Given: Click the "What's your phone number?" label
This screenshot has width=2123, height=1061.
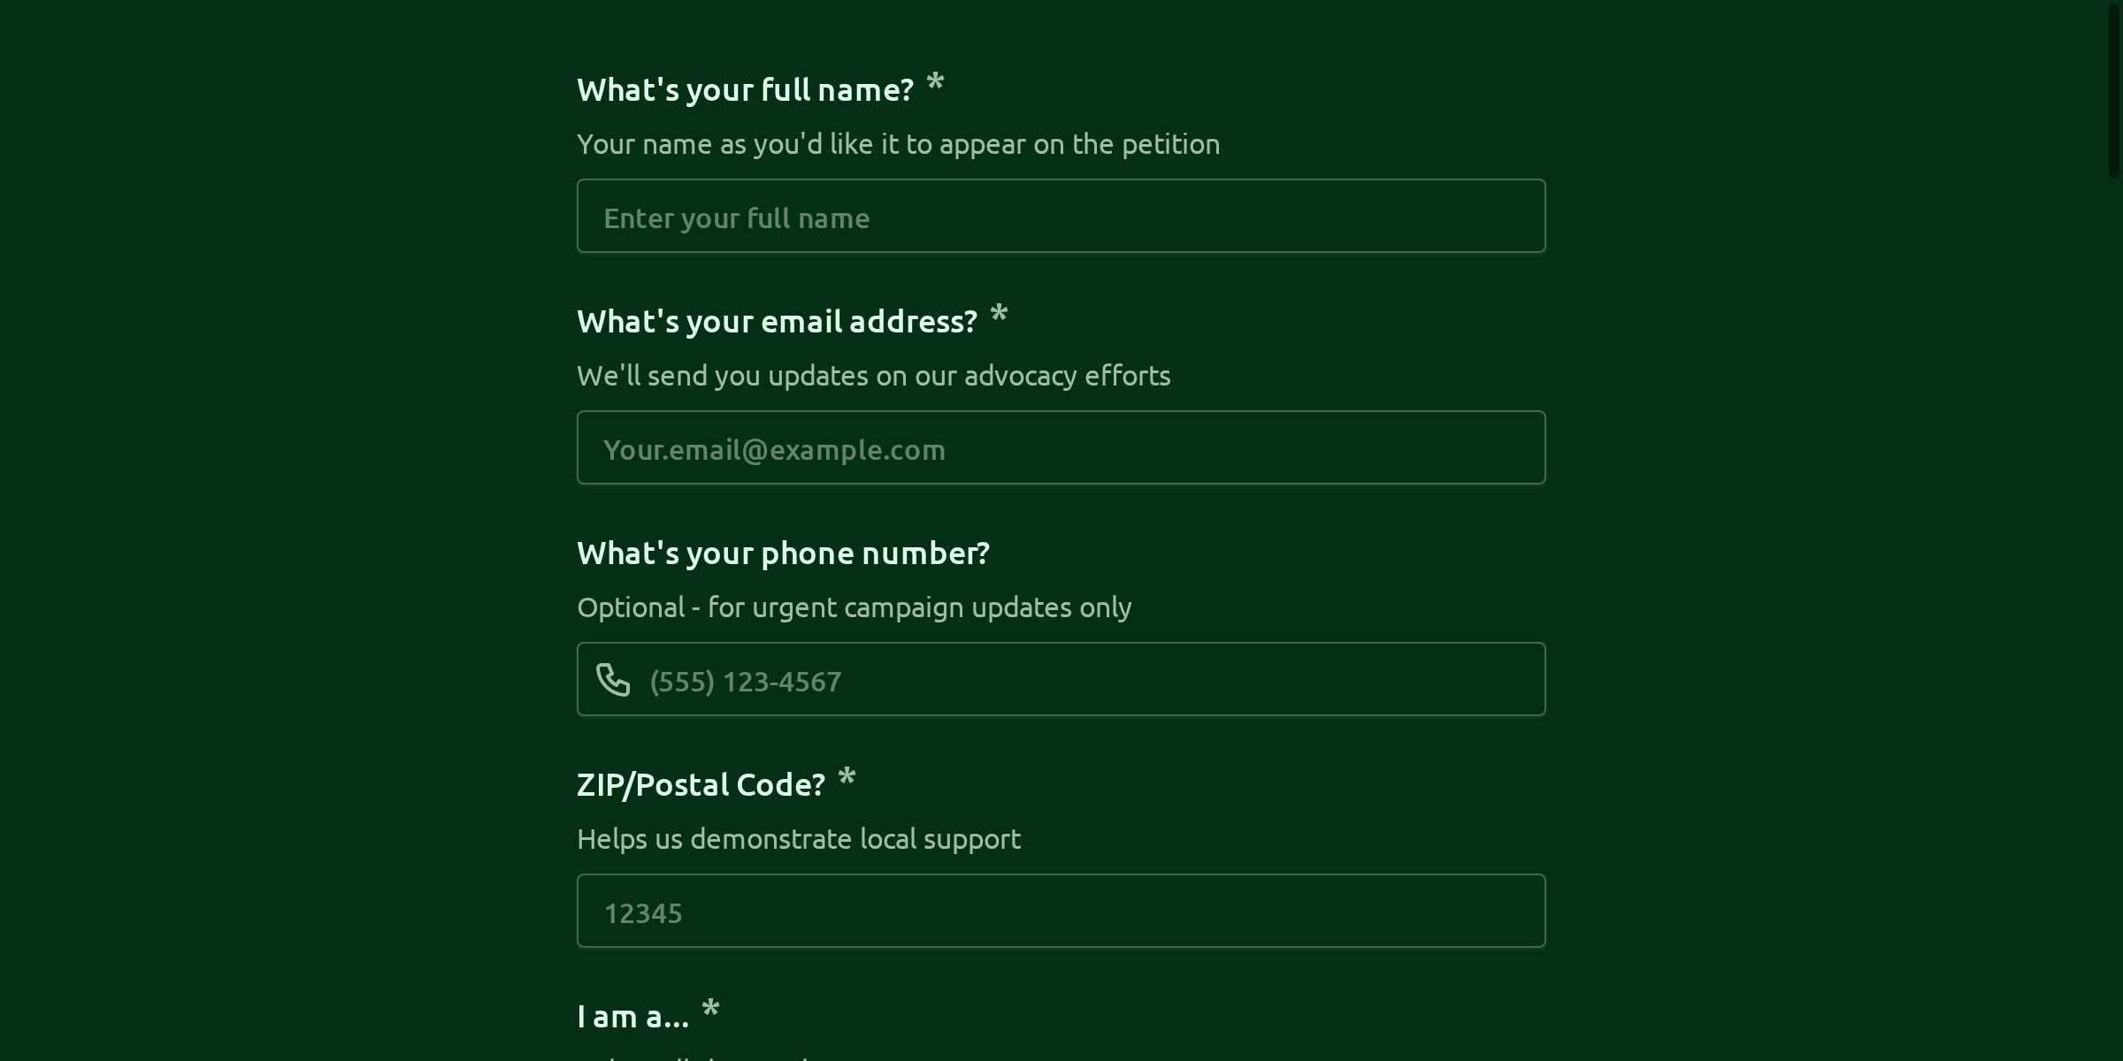Looking at the screenshot, I should coord(783,553).
